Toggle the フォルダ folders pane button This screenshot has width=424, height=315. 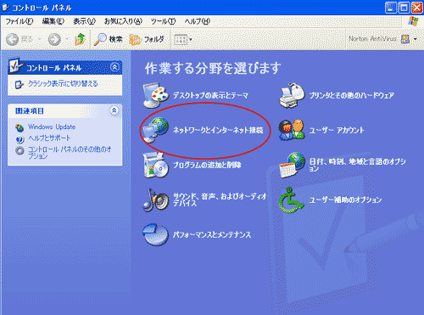(147, 39)
